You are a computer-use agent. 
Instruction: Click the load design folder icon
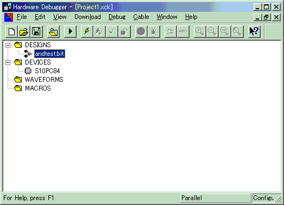click(53, 31)
